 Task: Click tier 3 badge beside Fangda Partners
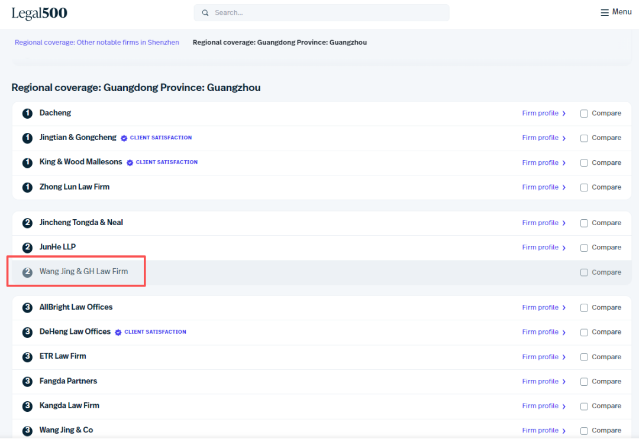coord(27,381)
